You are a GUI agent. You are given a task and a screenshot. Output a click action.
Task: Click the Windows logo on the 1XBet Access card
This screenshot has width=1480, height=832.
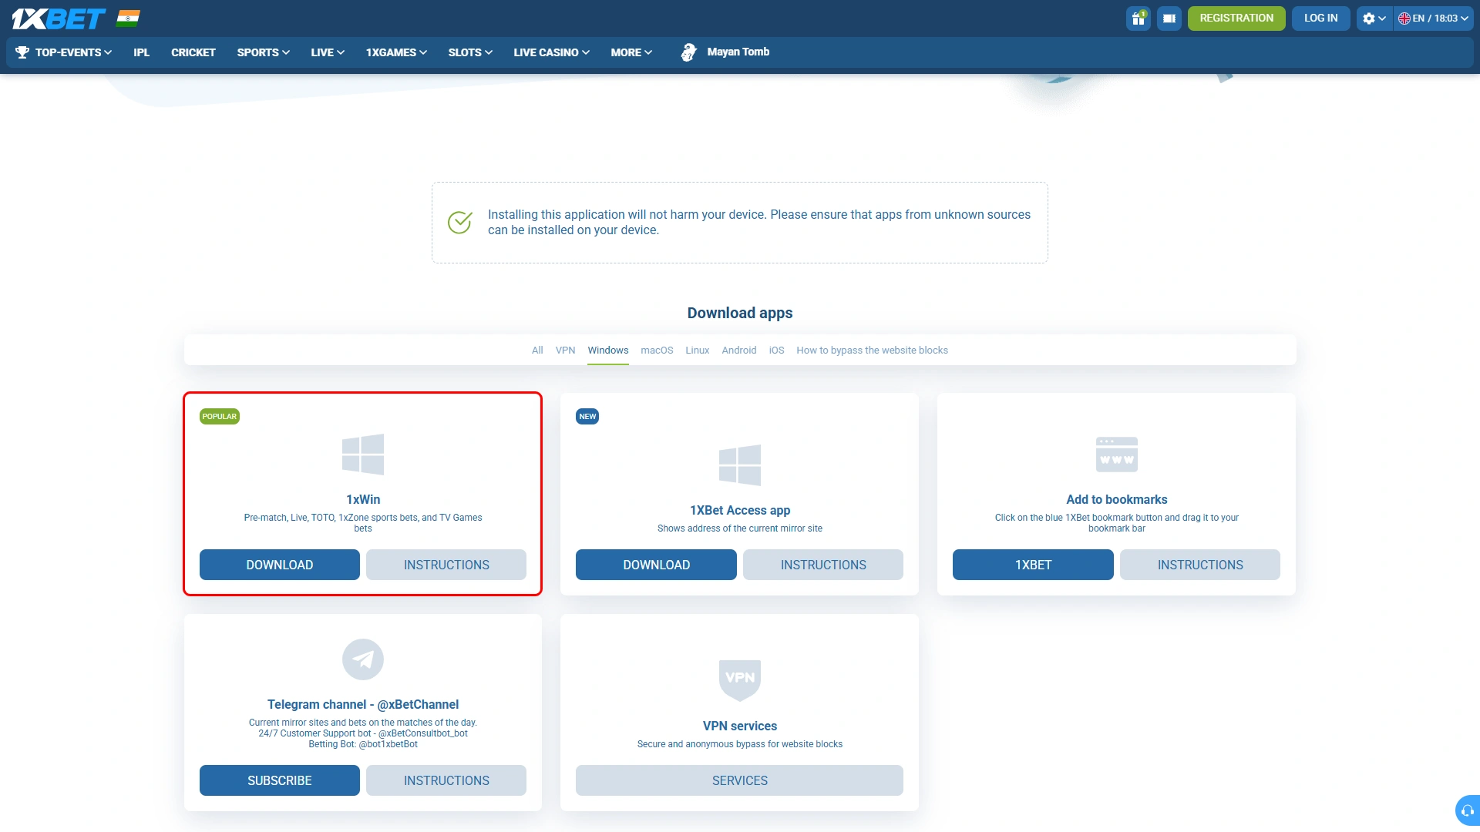[x=740, y=465]
